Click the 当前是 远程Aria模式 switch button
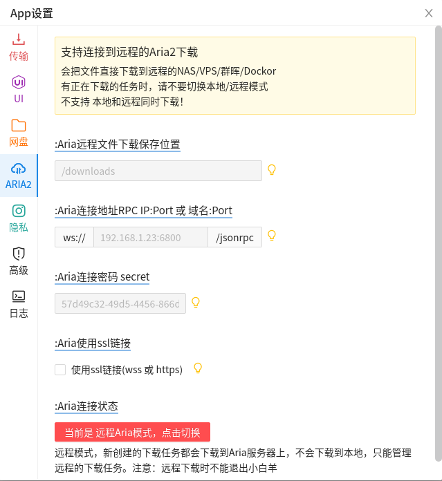This screenshot has height=481, width=442. click(132, 433)
